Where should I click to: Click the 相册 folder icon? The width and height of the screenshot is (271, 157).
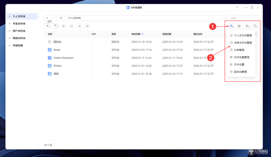(x=49, y=74)
